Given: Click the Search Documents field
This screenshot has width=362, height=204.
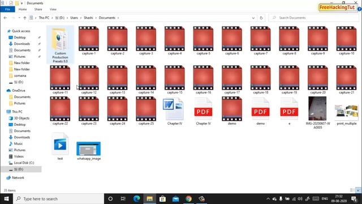Looking at the screenshot, I should [314, 18].
